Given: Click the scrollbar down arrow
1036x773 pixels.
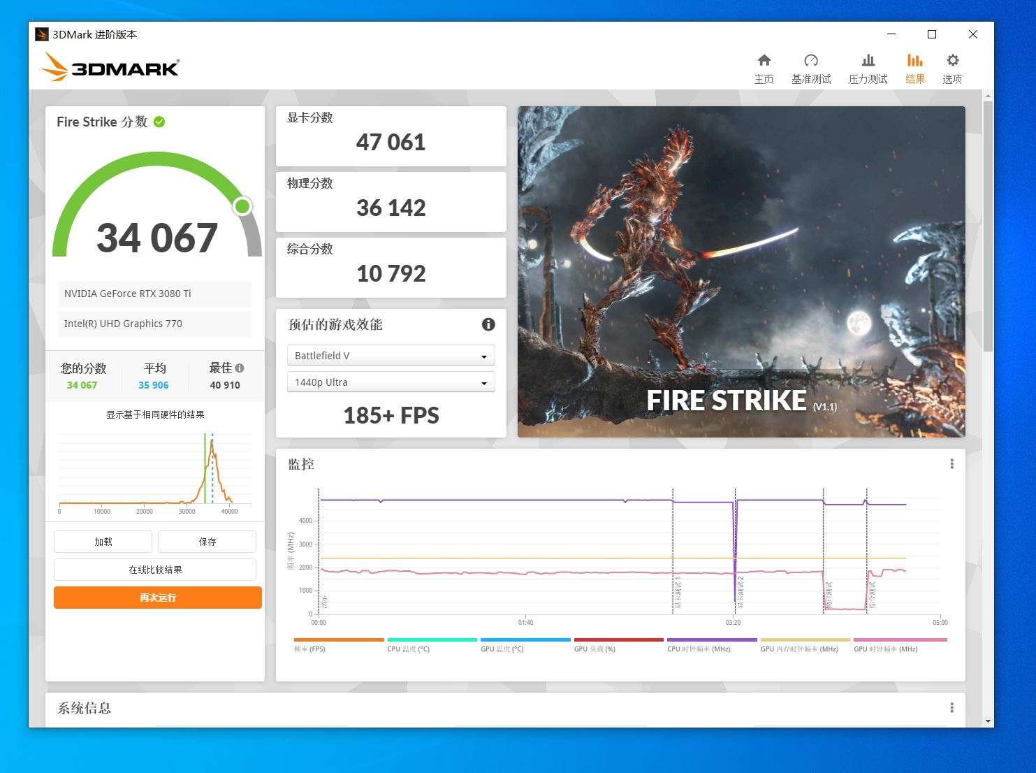Looking at the screenshot, I should [x=988, y=721].
